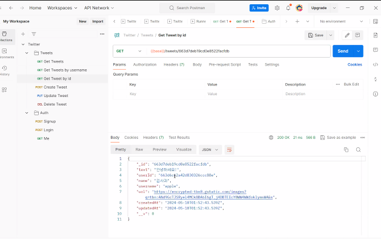The height and width of the screenshot is (239, 381).
Task: Open the request info icon in right sidebar
Action: tap(376, 94)
